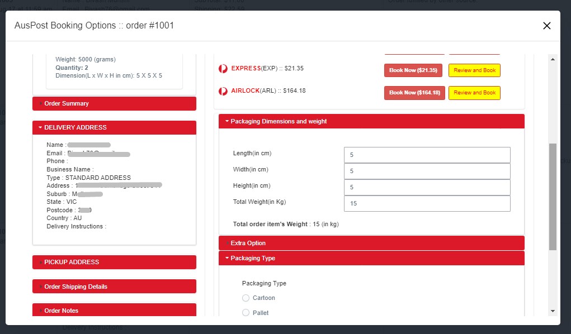Expand Order Shipping Details section
Image resolution: width=571 pixels, height=334 pixels.
click(114, 287)
